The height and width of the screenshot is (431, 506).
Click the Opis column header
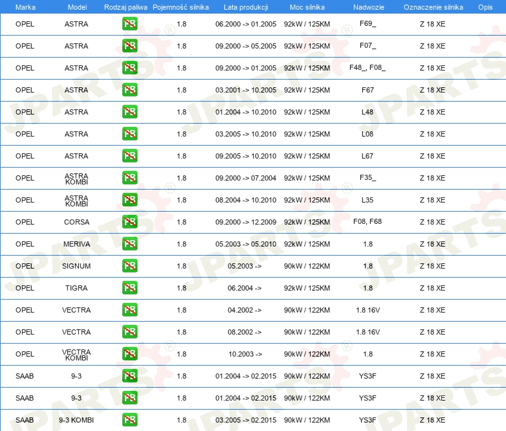[485, 7]
